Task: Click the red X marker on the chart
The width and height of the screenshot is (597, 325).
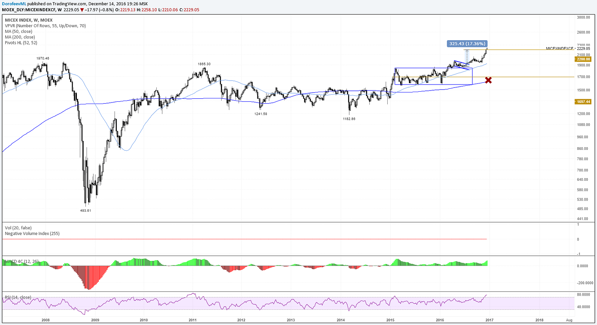Action: click(x=488, y=80)
